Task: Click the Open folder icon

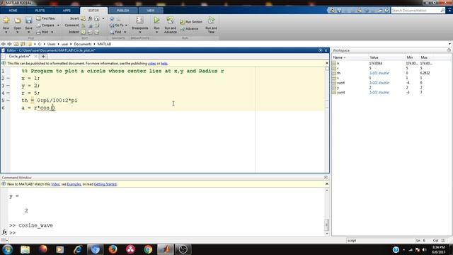Action: coord(18,21)
